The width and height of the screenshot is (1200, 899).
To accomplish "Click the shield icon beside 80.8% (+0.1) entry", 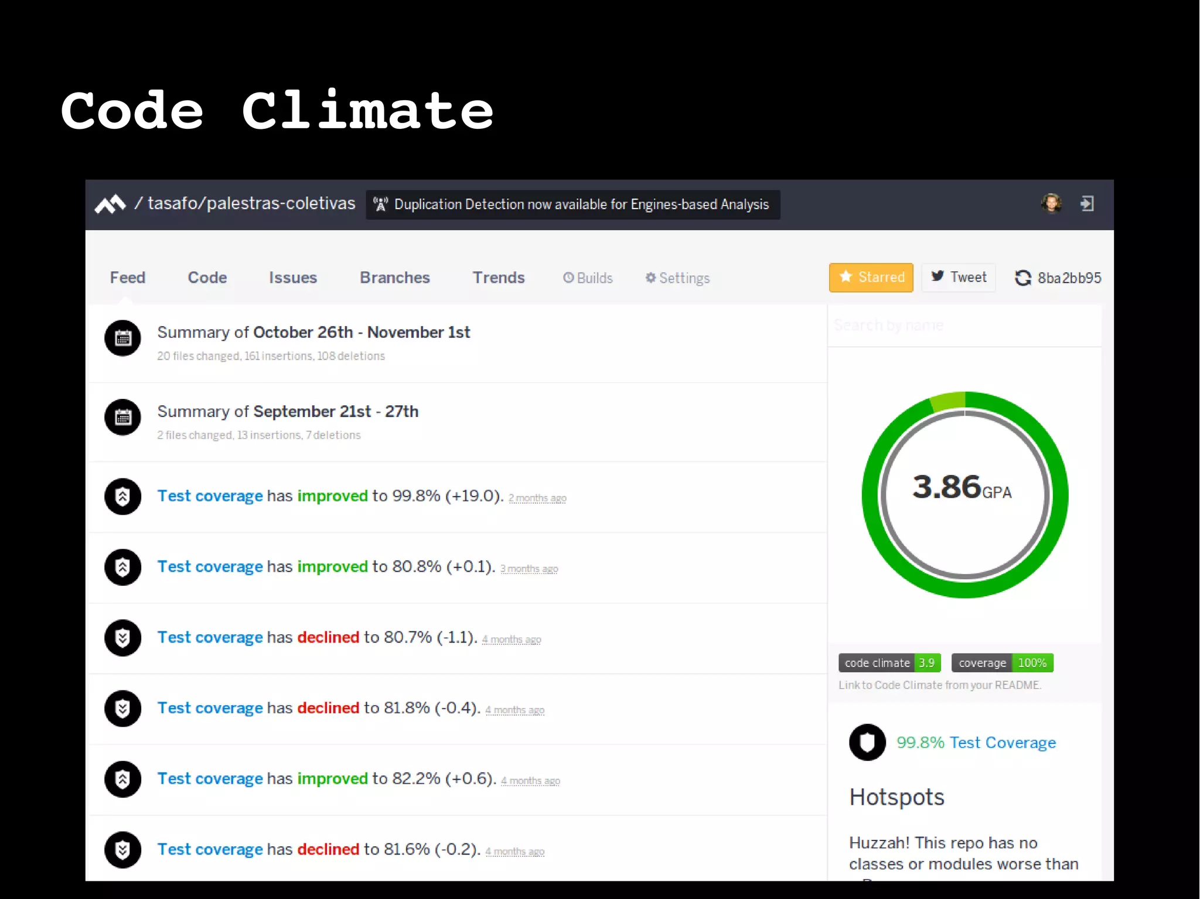I will point(122,567).
